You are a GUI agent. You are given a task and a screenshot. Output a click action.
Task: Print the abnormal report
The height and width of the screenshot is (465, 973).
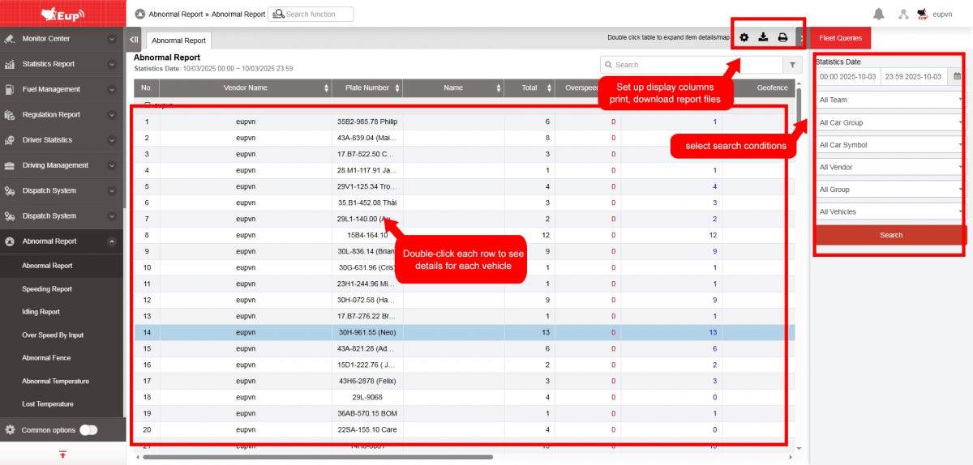782,37
